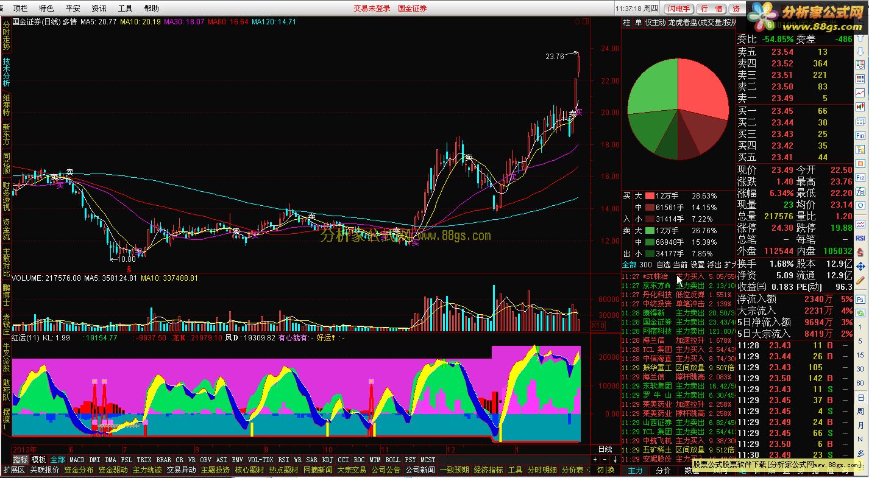Click the blue down arrow icon in right toolbar
The width and height of the screenshot is (869, 478).
[860, 52]
